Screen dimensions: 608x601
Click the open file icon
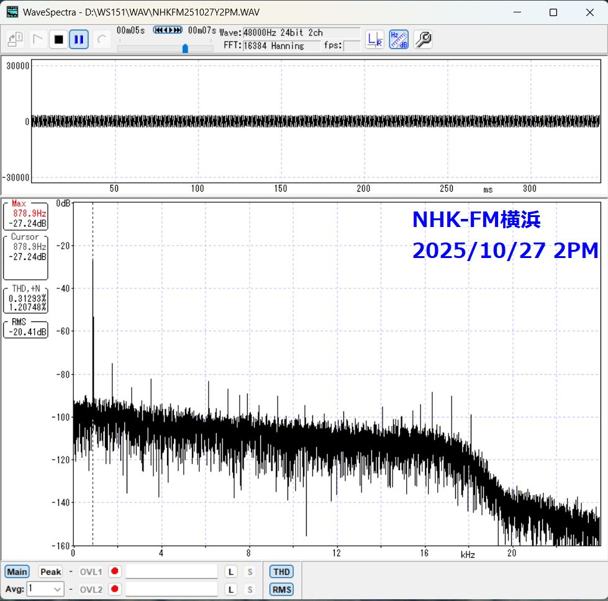coord(15,40)
